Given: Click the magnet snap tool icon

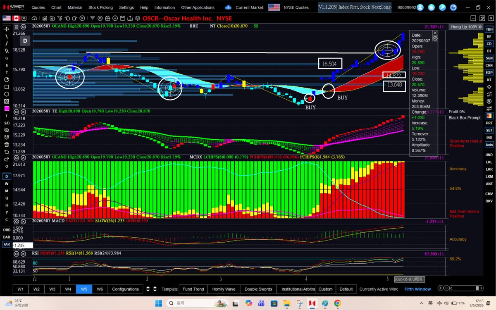Looking at the screenshot, I should pyautogui.click(x=7, y=137).
